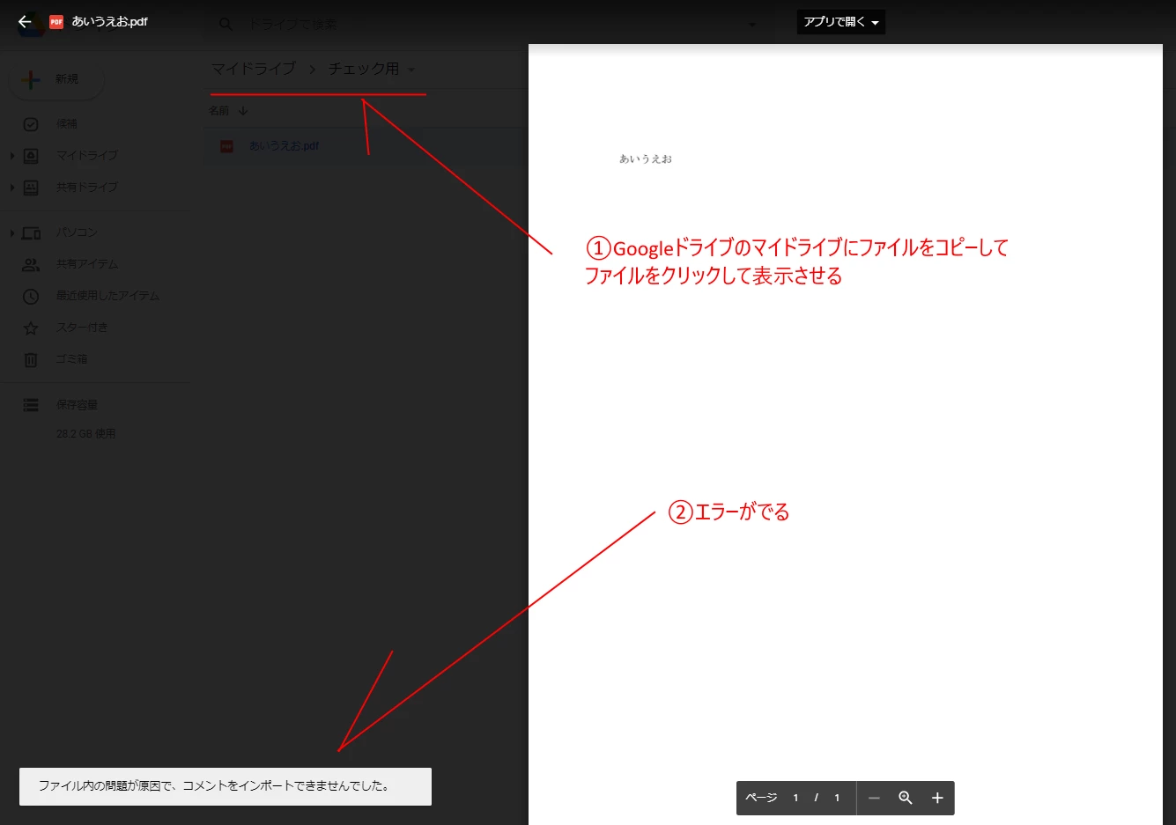Click the 候補 checkmark icon
This screenshot has width=1176, height=825.
pyautogui.click(x=31, y=124)
